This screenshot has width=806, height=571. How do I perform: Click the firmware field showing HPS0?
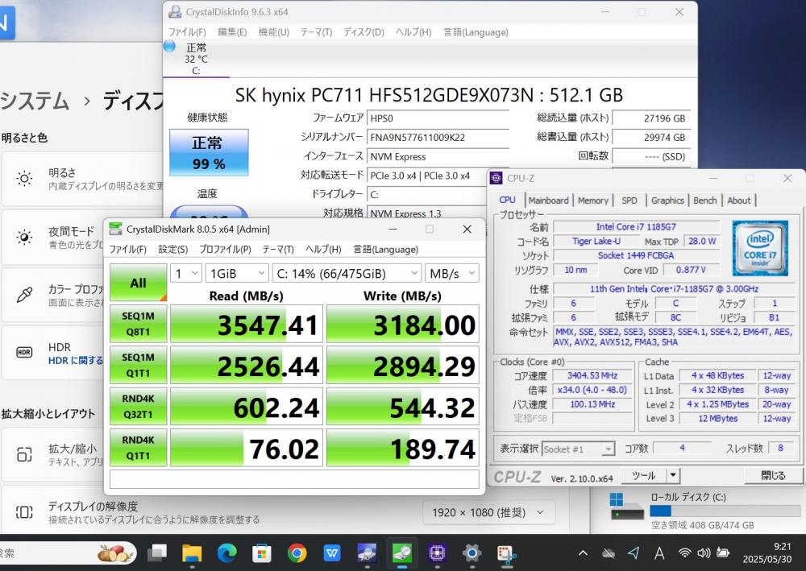click(438, 118)
